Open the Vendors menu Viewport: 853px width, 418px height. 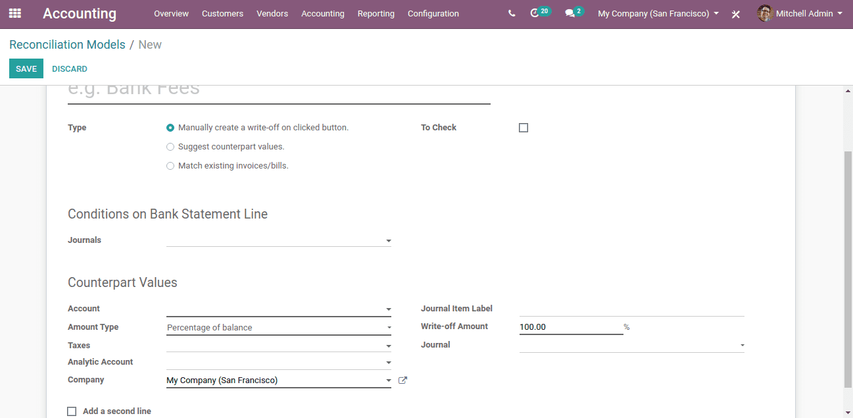coord(272,13)
